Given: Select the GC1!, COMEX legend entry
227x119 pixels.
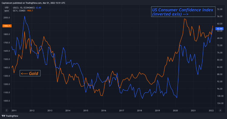Looking at the screenshot, I should (19, 11).
